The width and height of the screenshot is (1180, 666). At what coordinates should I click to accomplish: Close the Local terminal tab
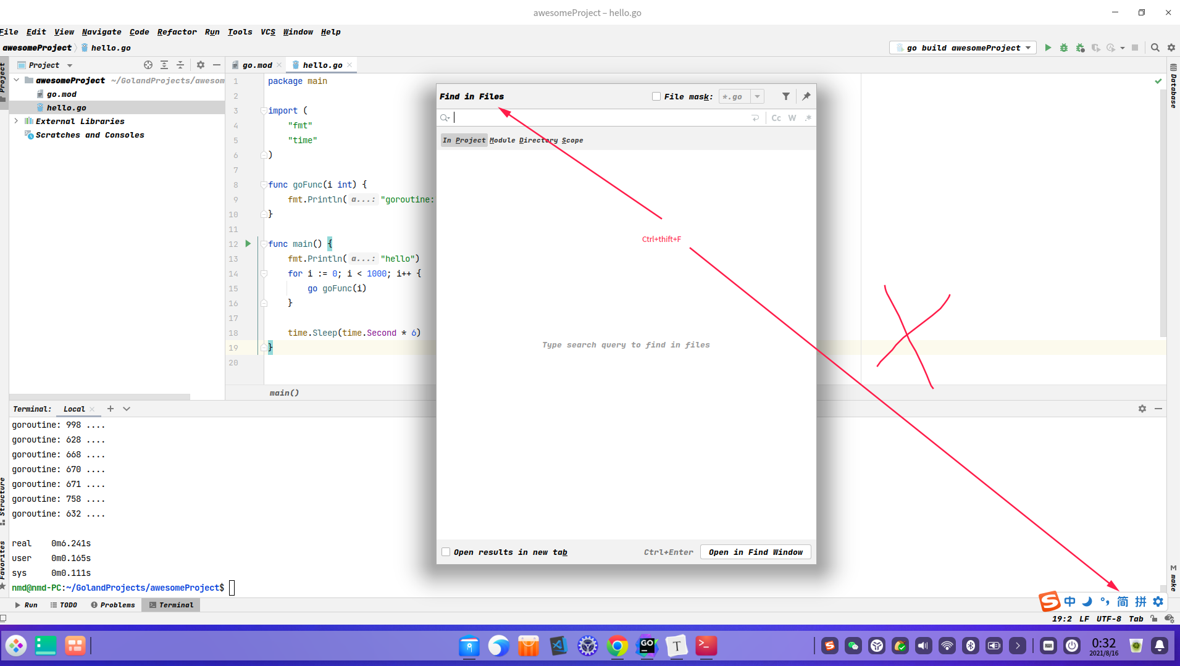[92, 409]
